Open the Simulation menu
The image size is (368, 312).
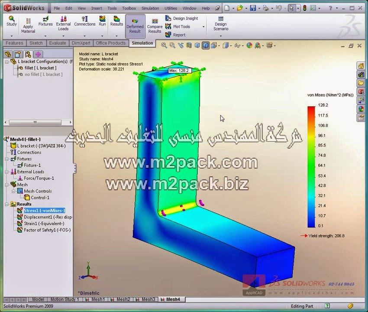pos(150,8)
